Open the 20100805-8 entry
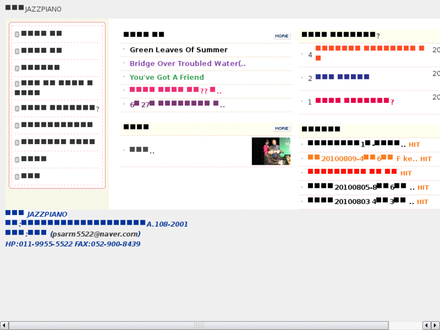 click(361, 186)
